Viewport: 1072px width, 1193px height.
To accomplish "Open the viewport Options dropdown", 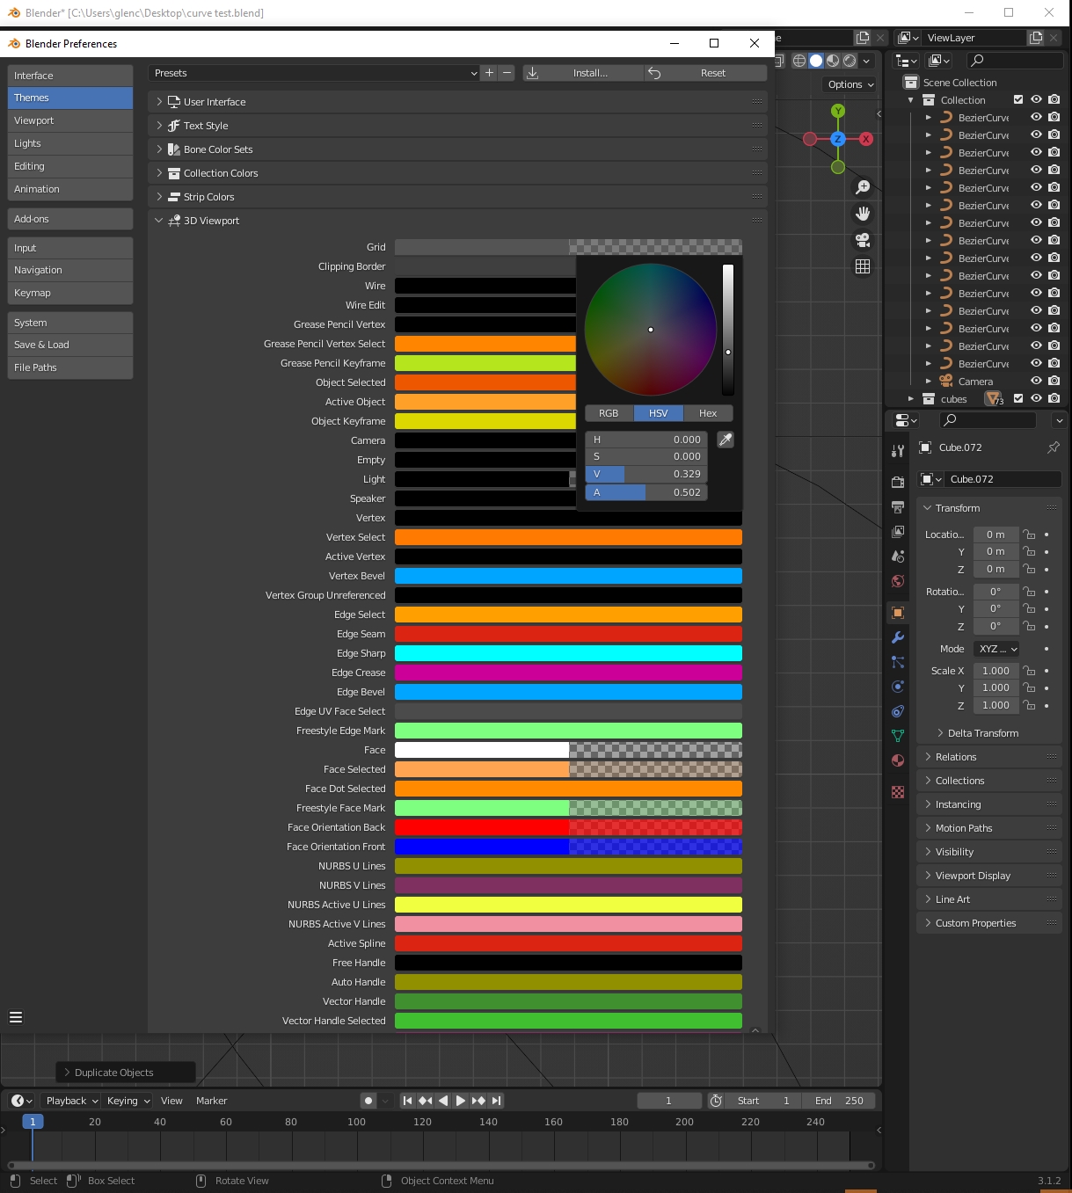I will [850, 84].
